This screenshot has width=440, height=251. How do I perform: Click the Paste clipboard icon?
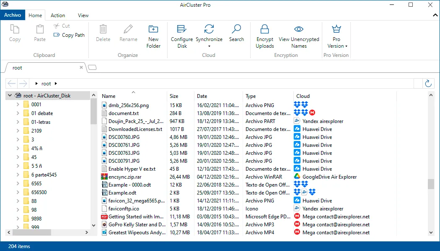(40, 29)
